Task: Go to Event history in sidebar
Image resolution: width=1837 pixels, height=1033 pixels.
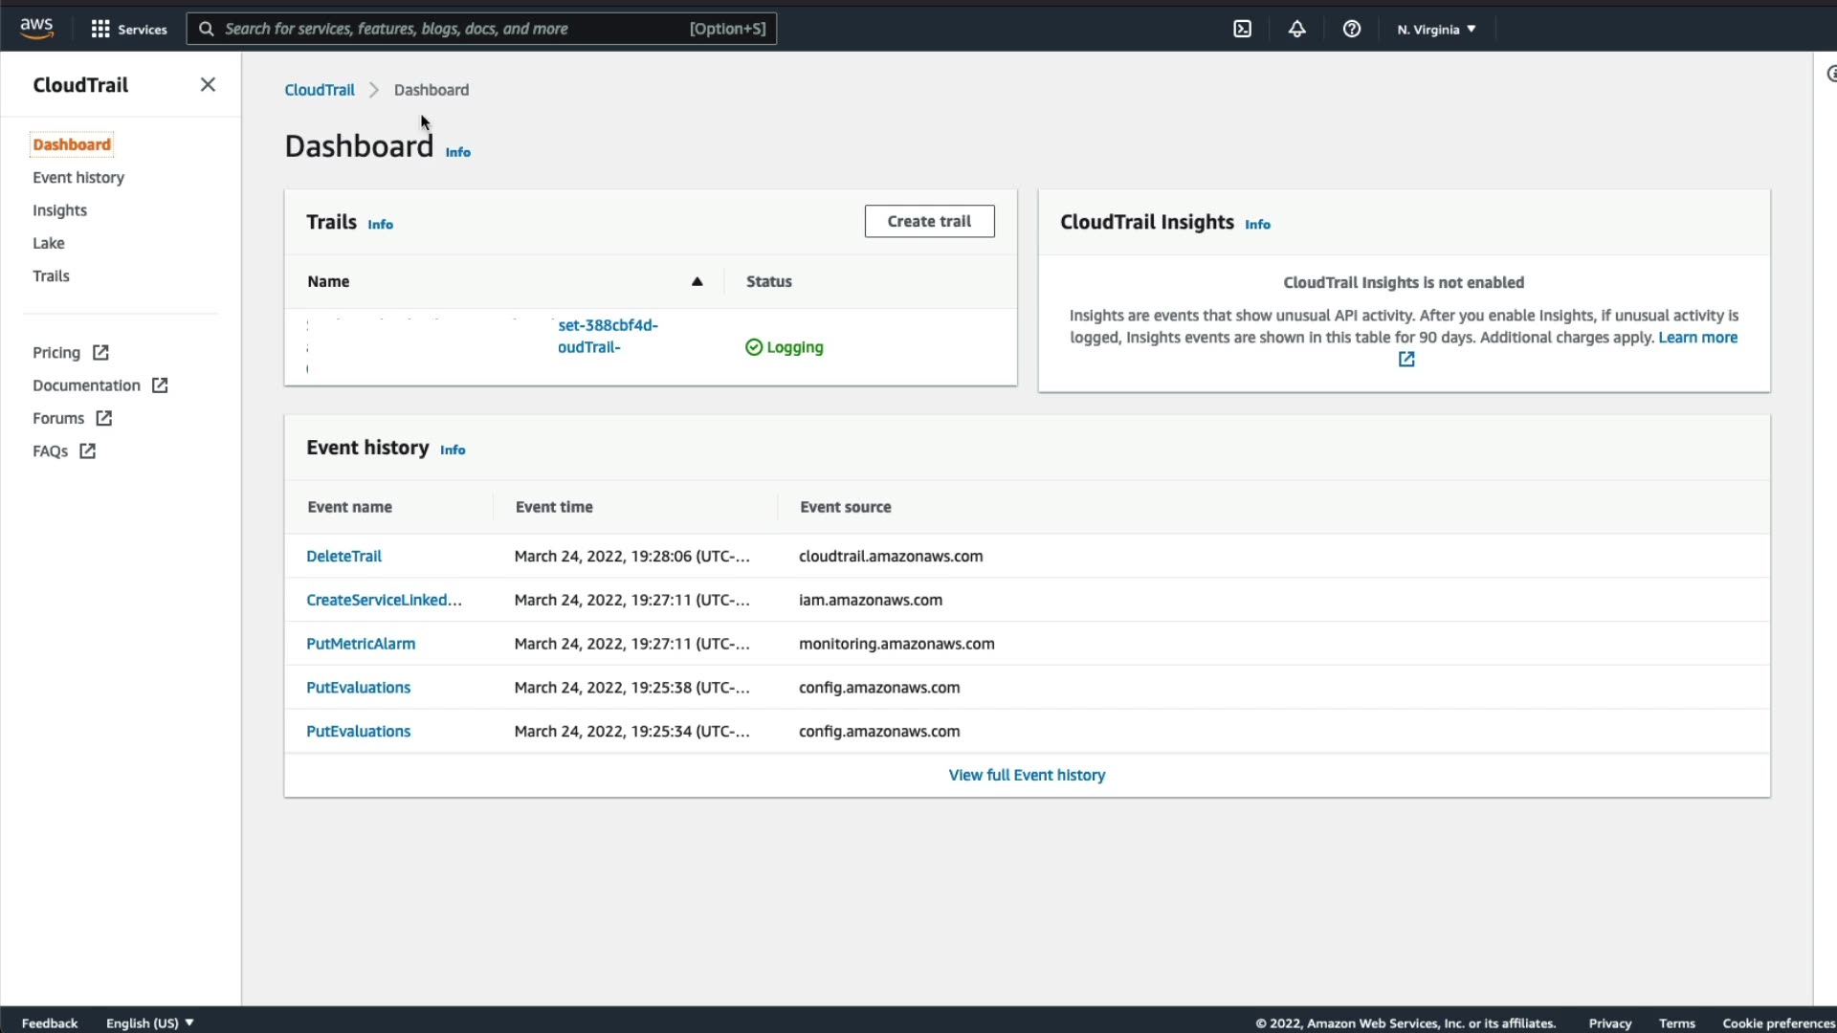Action: pos(78,178)
